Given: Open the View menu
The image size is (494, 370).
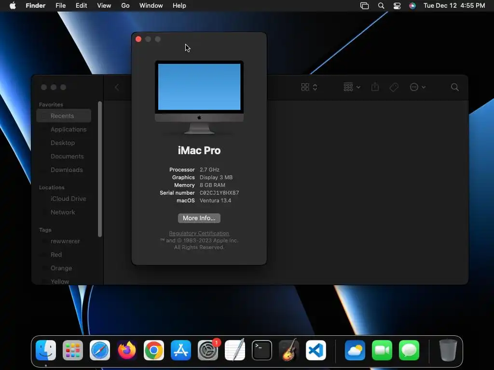Looking at the screenshot, I should click(x=104, y=6).
